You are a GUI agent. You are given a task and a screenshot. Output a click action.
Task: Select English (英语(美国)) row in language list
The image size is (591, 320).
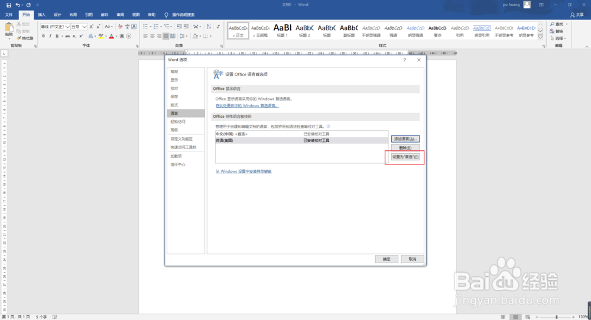(301, 140)
